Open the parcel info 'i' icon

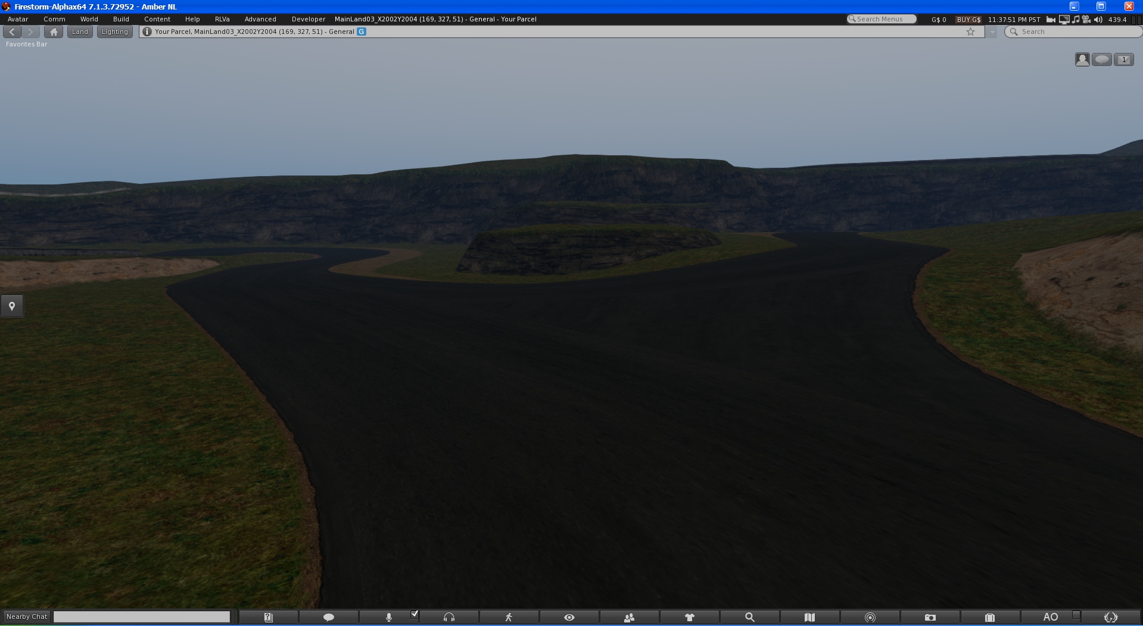click(147, 32)
